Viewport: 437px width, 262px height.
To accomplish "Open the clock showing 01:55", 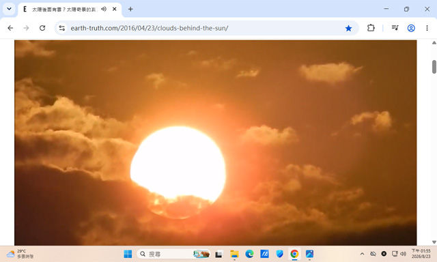I will pos(421,254).
